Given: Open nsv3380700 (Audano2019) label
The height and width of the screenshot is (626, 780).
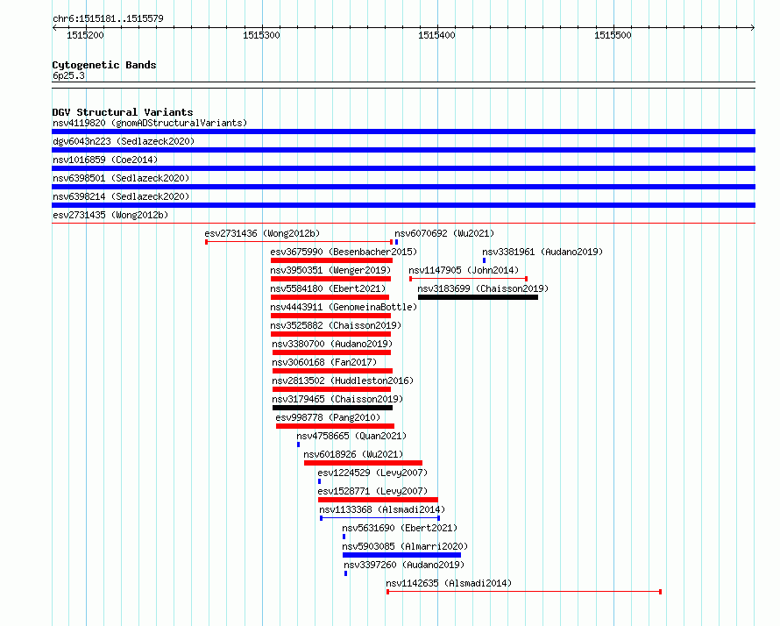Looking at the screenshot, I should (x=332, y=344).
